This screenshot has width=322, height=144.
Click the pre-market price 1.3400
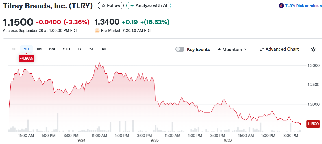[x=107, y=22]
